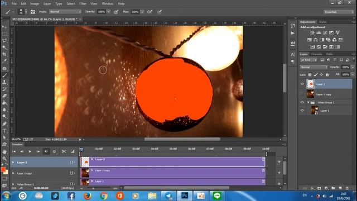Open the layer blend mode dropdown
This screenshot has width=357, height=201.
click(313, 67)
